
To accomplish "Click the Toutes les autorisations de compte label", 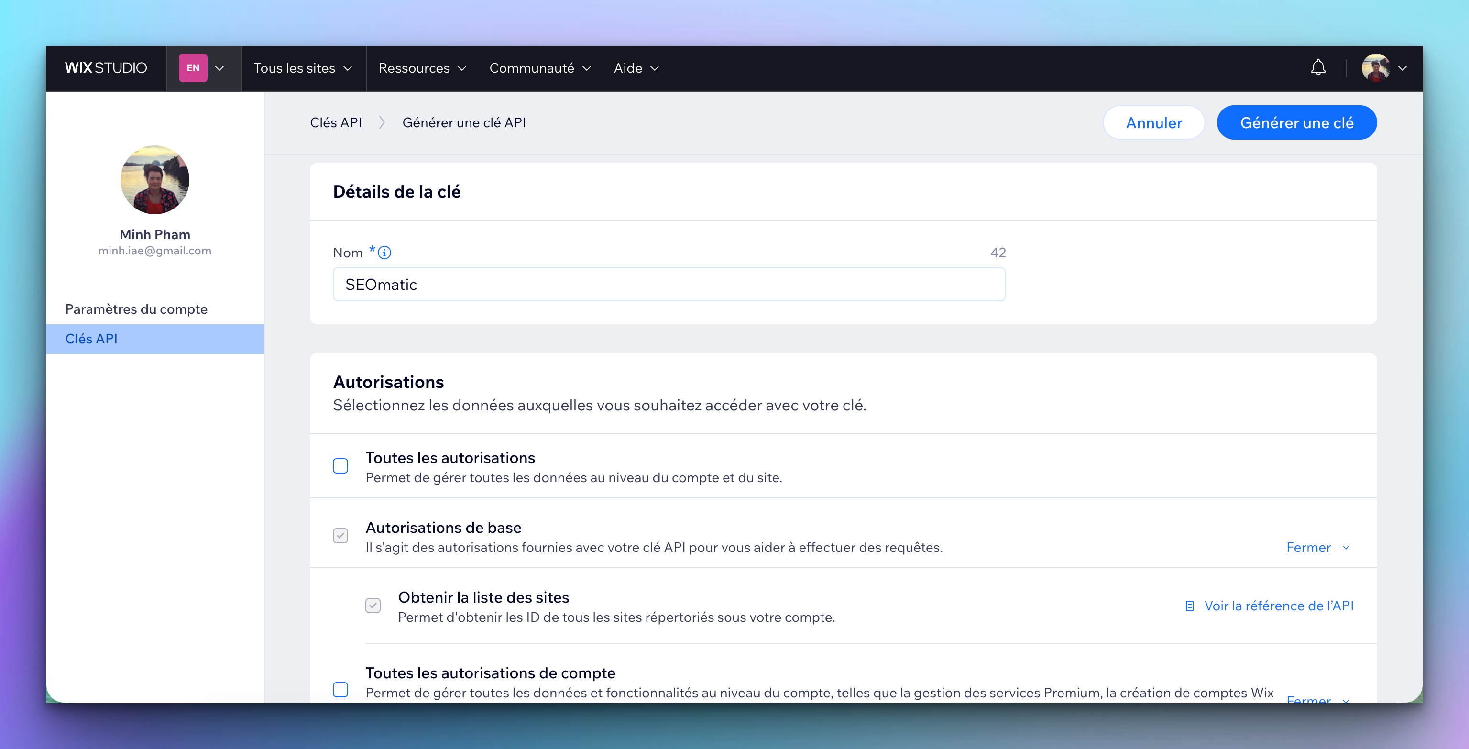I will [x=491, y=672].
